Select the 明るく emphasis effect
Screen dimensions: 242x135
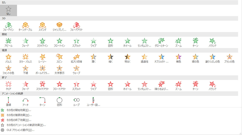click(127, 59)
